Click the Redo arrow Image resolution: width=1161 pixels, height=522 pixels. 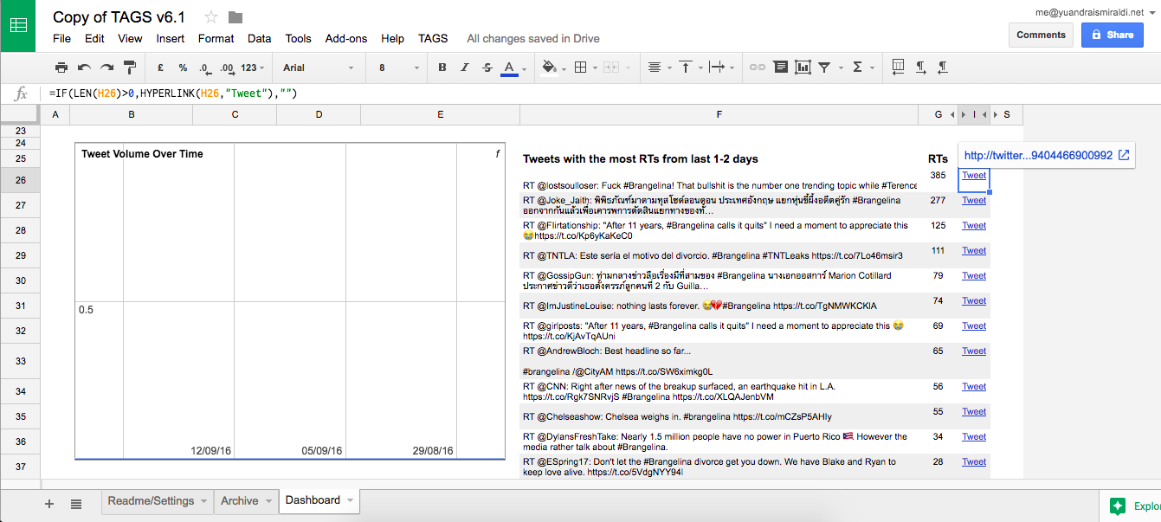[106, 68]
